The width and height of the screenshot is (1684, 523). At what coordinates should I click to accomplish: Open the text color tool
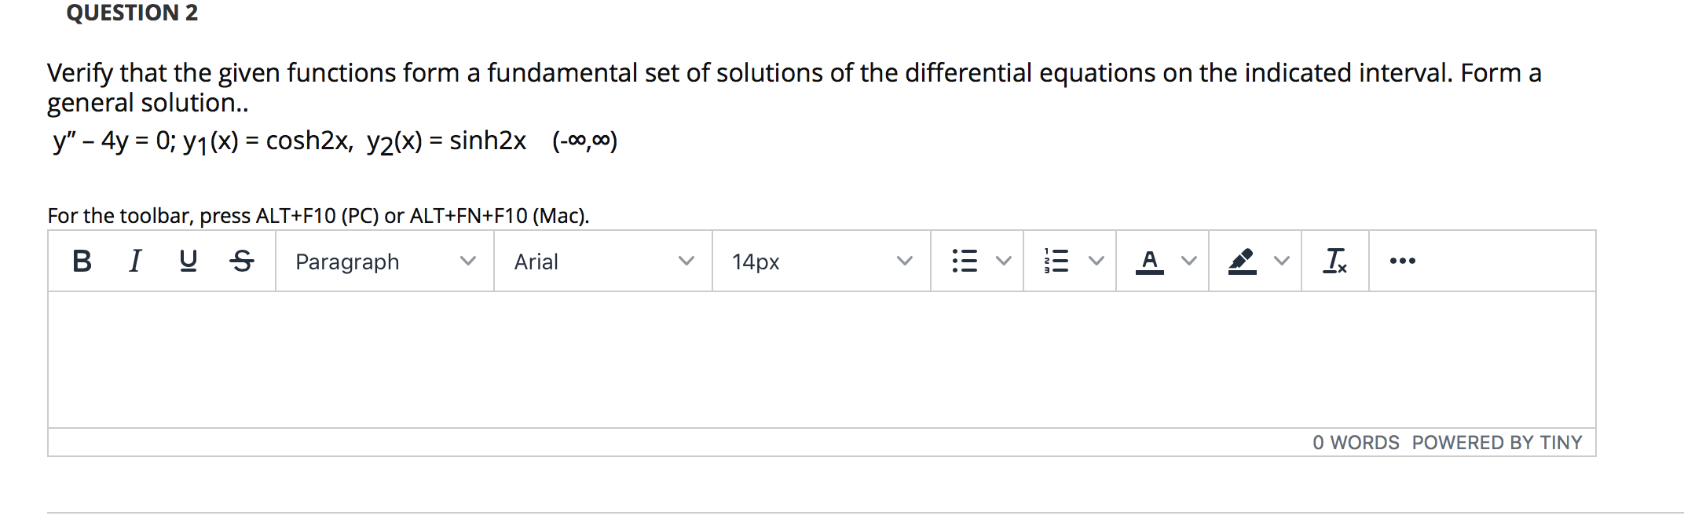click(1149, 261)
